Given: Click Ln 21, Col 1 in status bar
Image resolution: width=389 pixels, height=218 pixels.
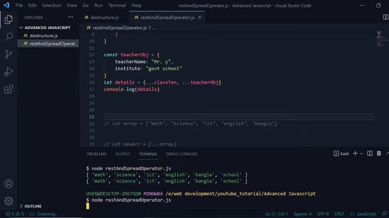Looking at the screenshot, I should pos(277,214).
